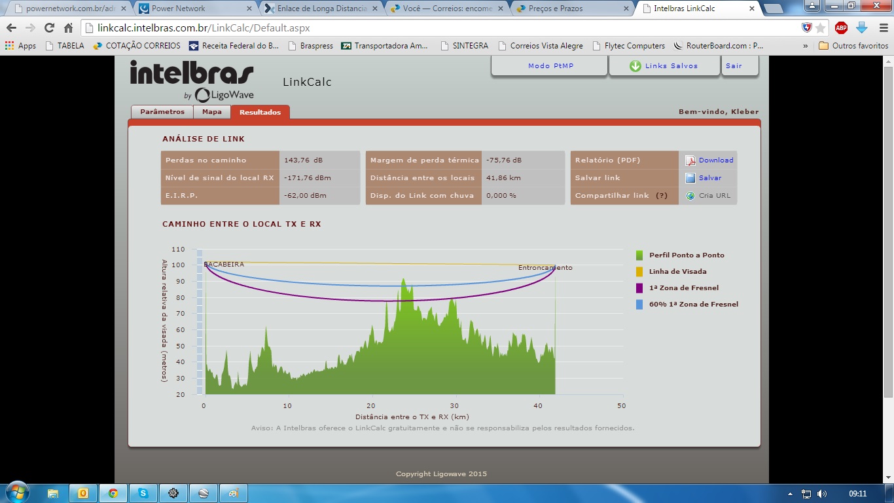Click the 143,76 dB path loss value

pos(303,160)
